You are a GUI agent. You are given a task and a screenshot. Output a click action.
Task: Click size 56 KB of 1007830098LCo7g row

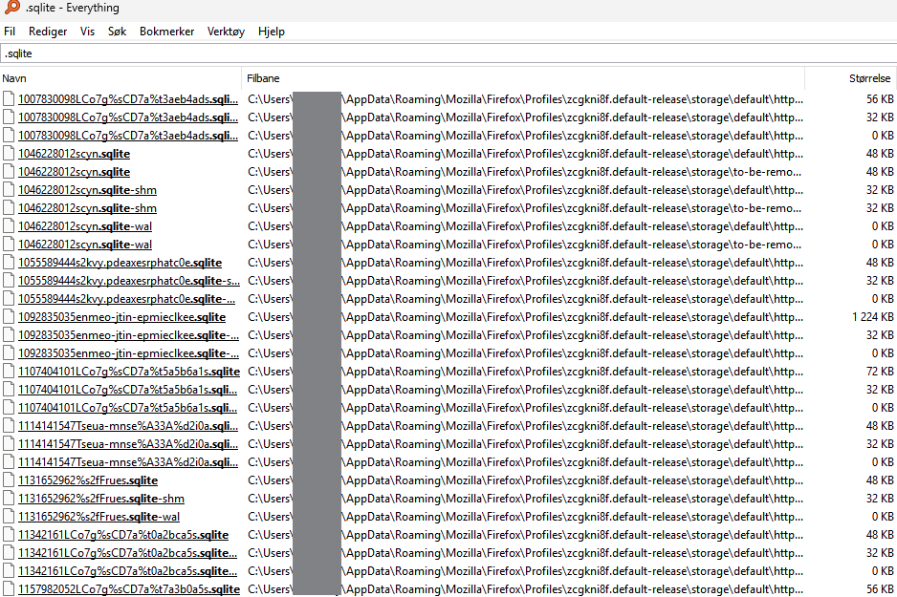coord(879,99)
